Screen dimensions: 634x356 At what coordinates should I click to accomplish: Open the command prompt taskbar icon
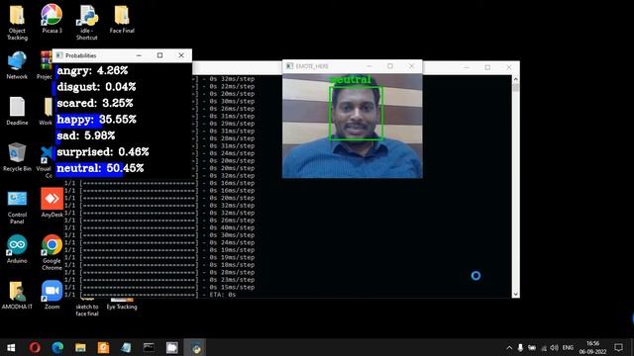tap(149, 347)
